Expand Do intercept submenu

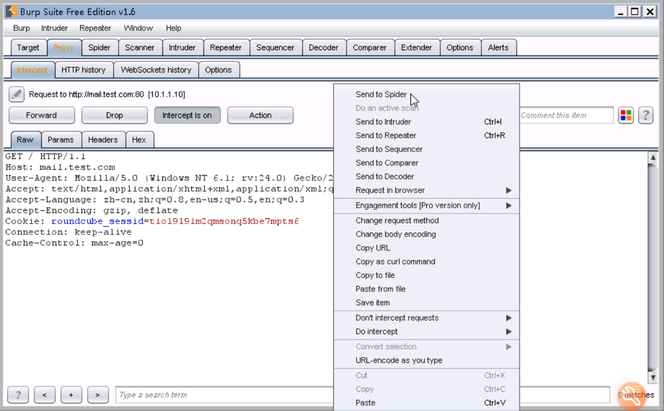(426, 331)
